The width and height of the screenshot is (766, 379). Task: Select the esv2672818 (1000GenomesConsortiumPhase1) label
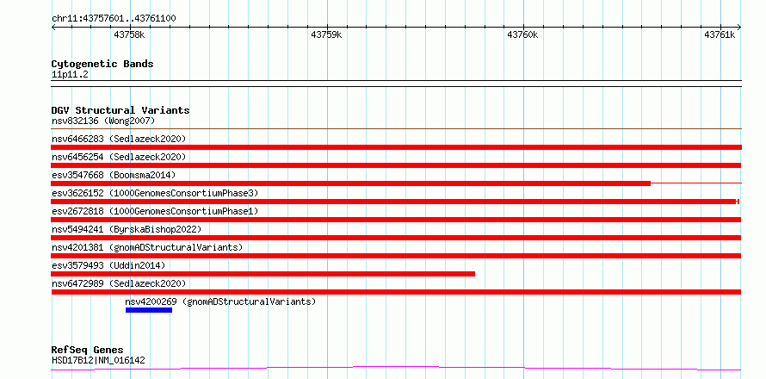coord(155,211)
